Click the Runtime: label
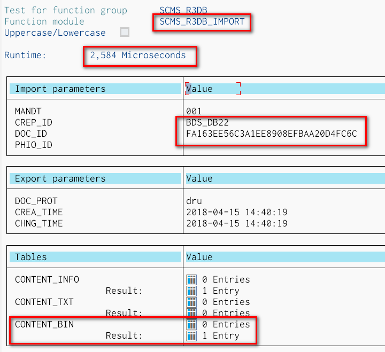This screenshot has width=385, height=352. pyautogui.click(x=25, y=55)
